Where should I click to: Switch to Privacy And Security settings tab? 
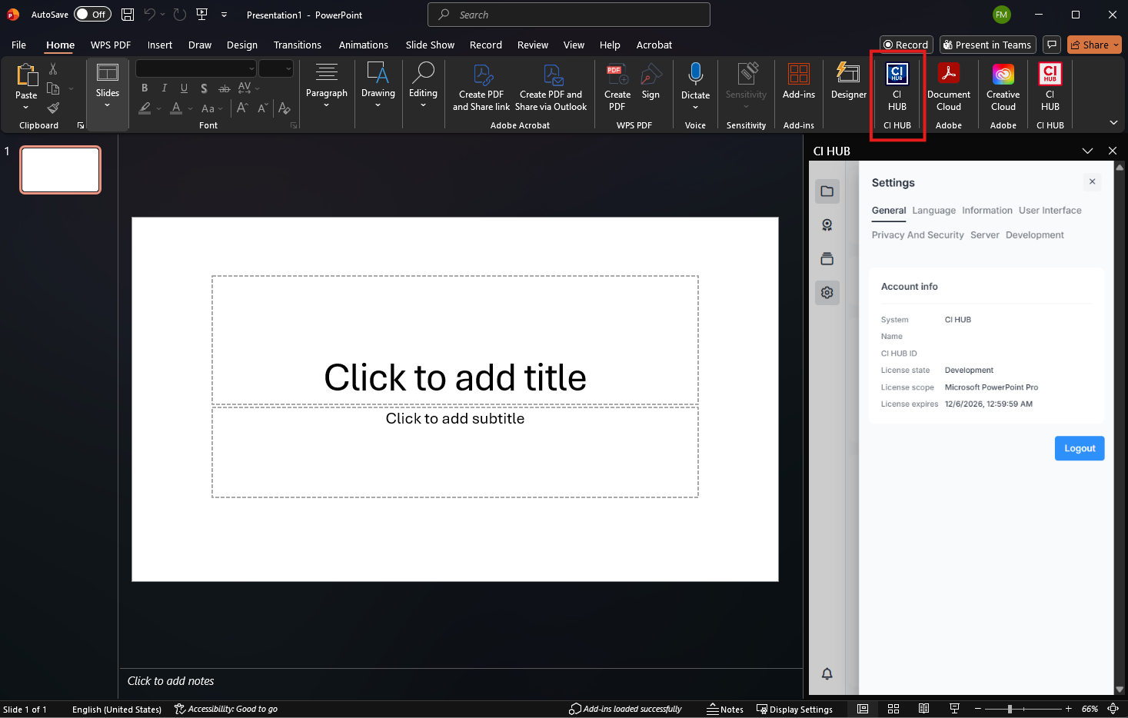[917, 235]
